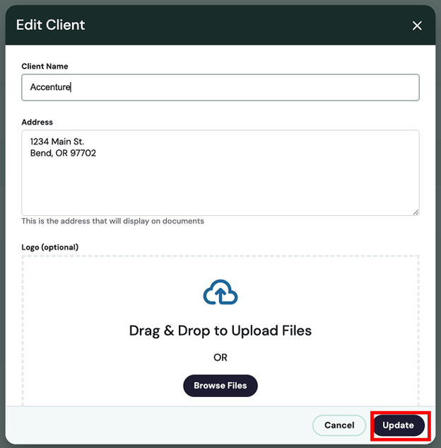441x448 pixels.
Task: Grab the Address textarea resize handle
Action: click(x=416, y=212)
